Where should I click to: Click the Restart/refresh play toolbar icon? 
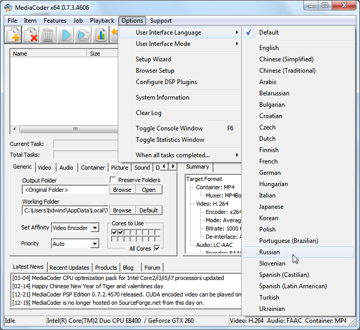83,35
